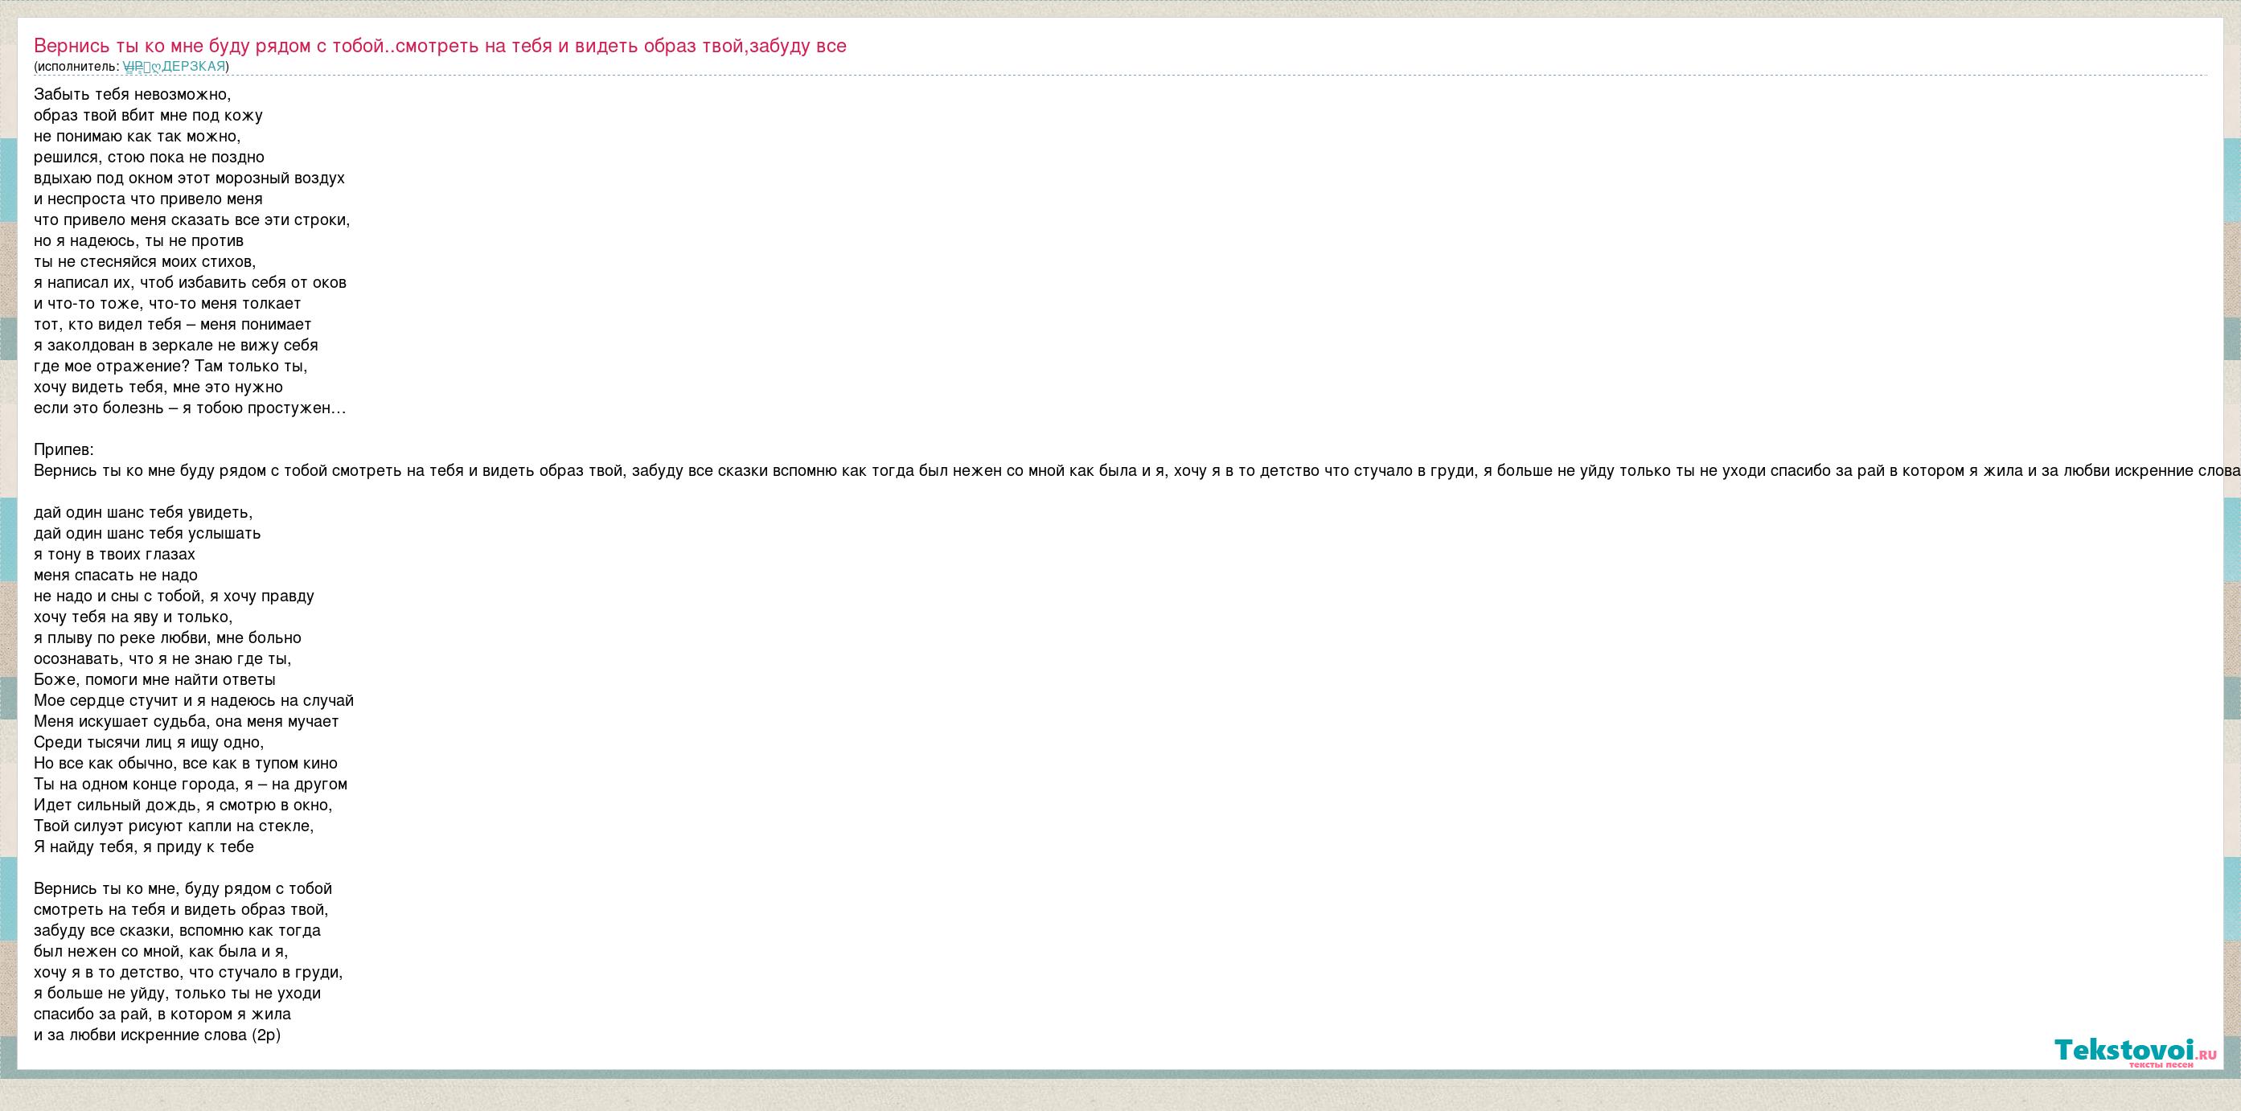Click the 'исполнитель' label text
2241x1111 pixels.
(76, 66)
